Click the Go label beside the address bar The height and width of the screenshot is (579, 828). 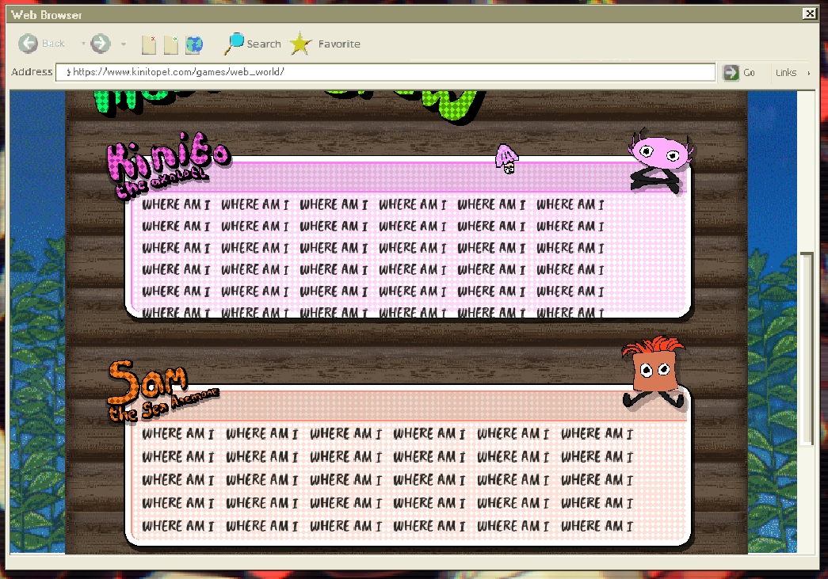coord(749,72)
